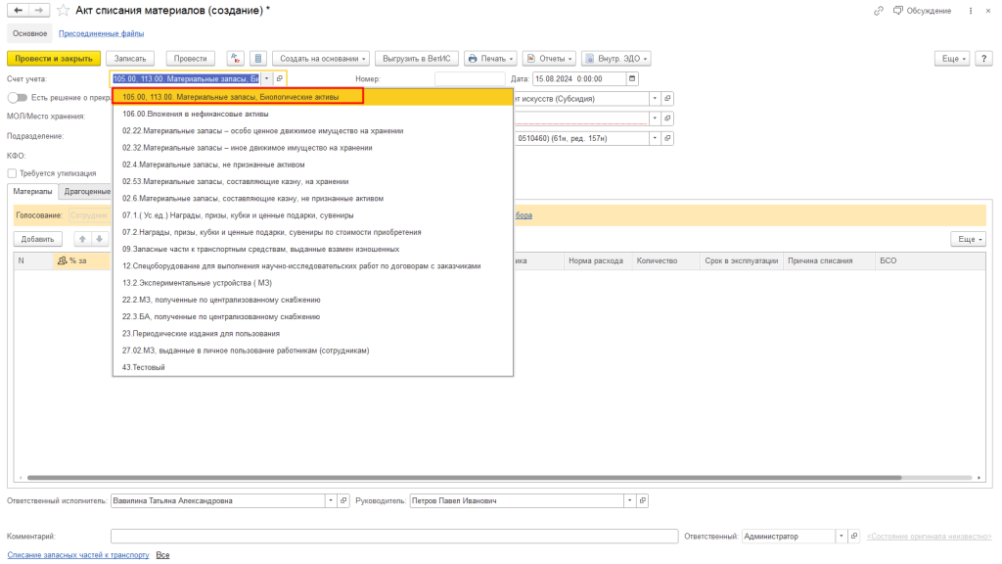Click the favorites star icon by the title

64,10
